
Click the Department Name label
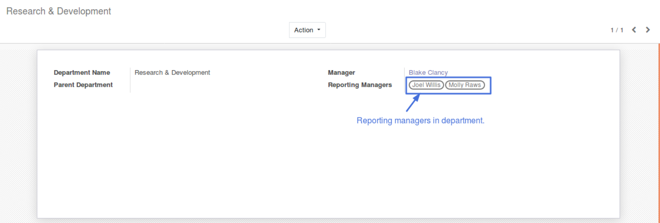pos(82,73)
